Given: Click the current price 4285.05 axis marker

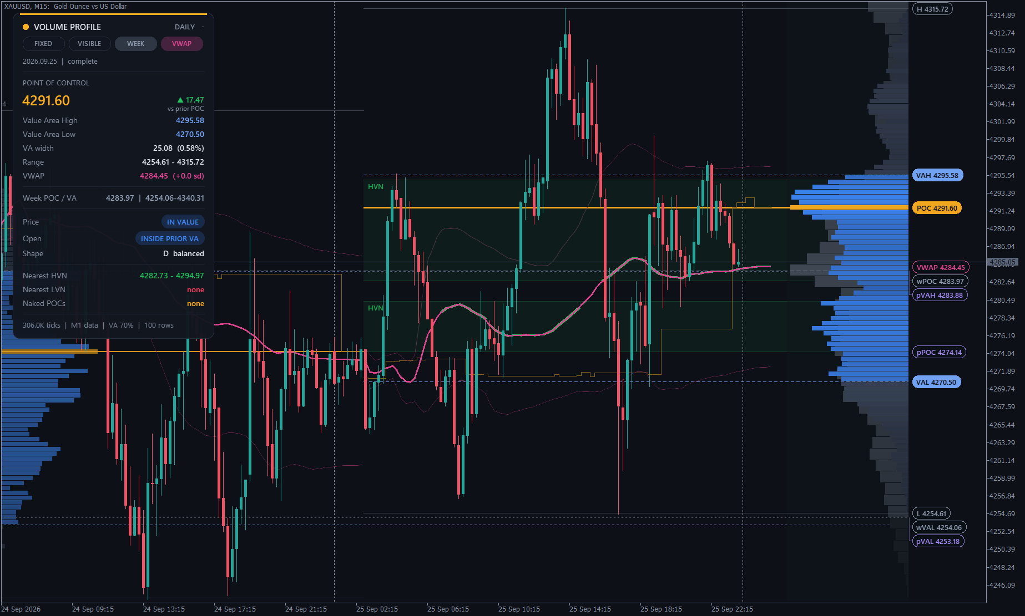Looking at the screenshot, I should 1002,262.
